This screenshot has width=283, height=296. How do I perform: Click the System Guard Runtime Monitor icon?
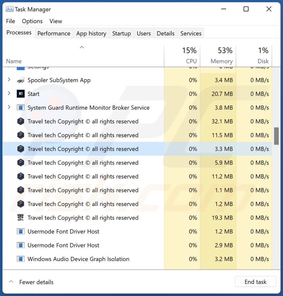coord(20,108)
